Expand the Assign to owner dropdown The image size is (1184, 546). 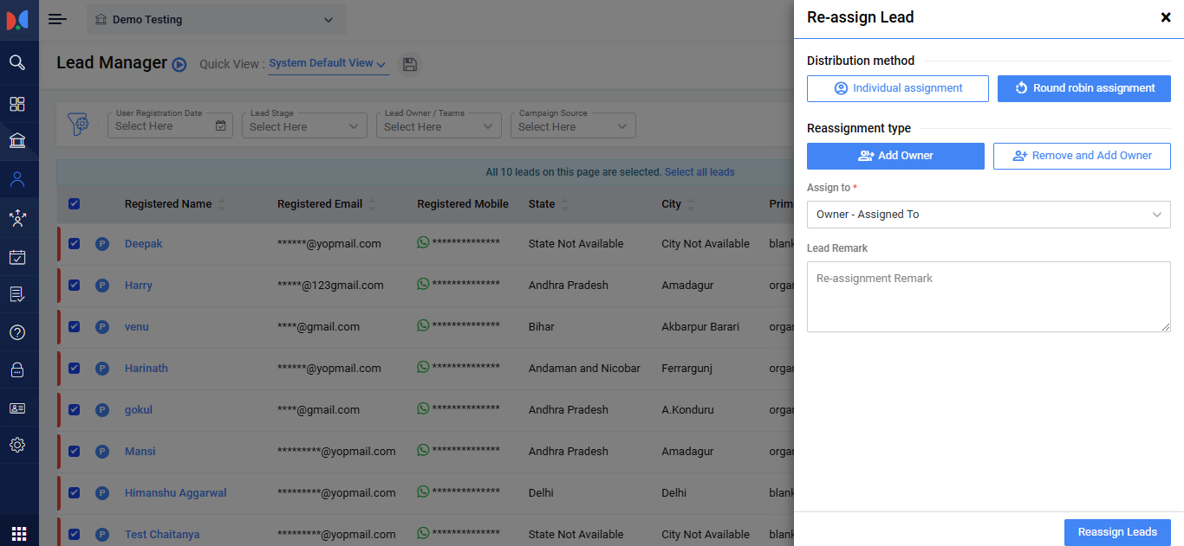coord(988,215)
